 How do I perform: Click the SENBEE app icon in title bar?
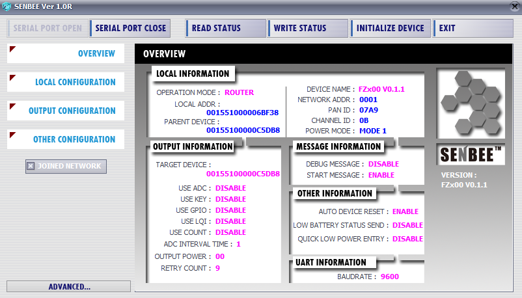(7, 7)
